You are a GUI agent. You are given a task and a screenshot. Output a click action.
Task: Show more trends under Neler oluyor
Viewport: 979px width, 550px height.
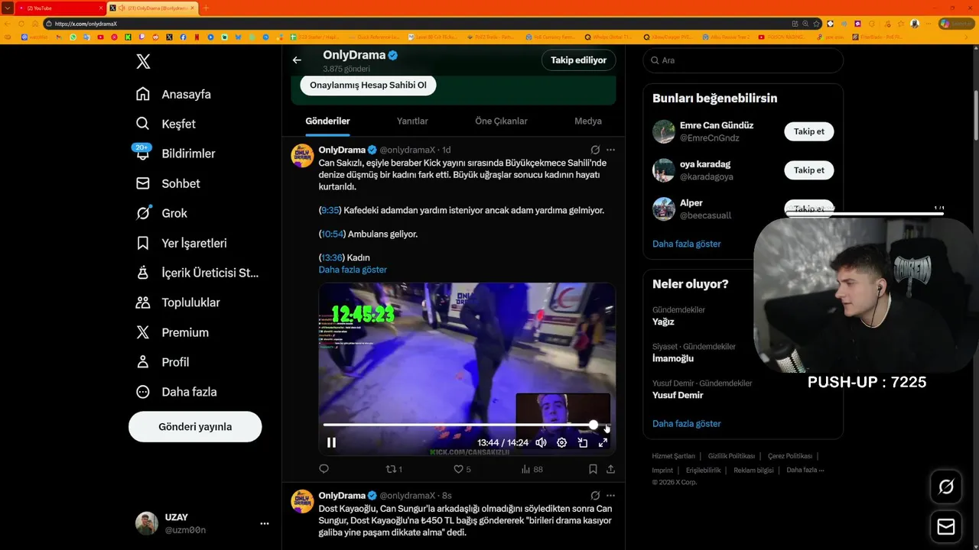(x=686, y=423)
